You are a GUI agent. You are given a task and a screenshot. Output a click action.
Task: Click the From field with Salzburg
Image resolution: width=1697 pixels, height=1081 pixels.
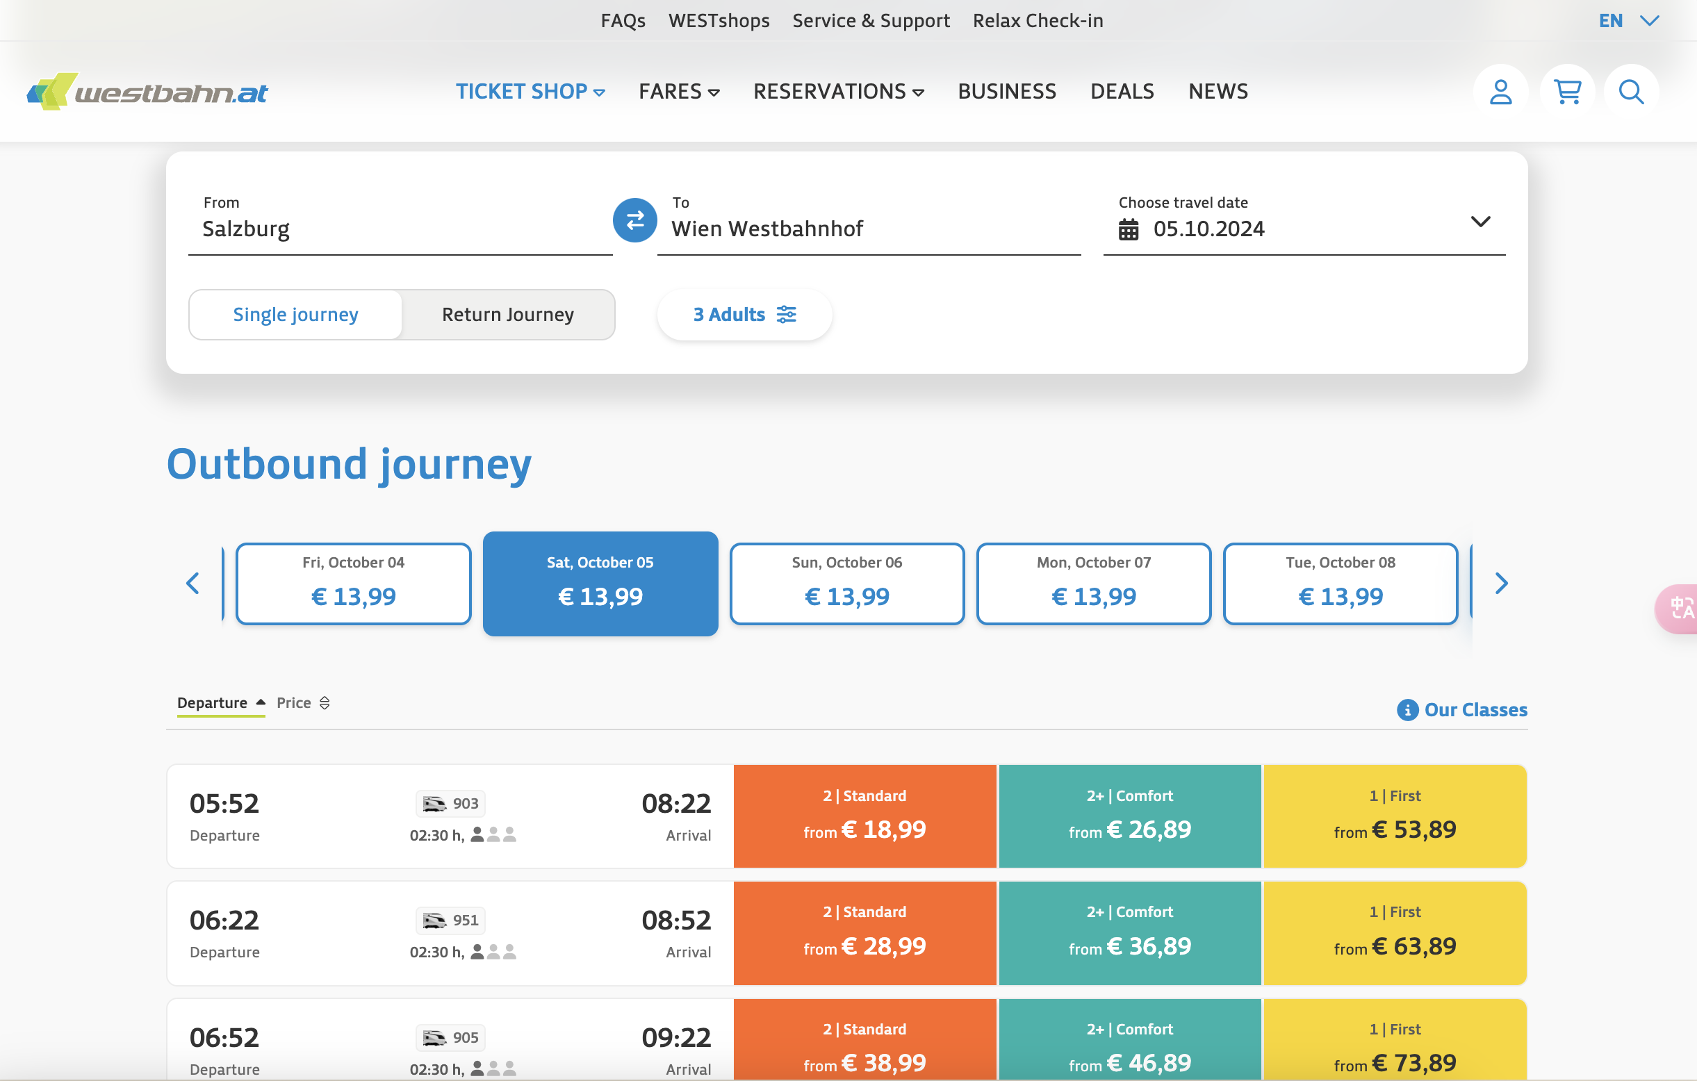pyautogui.click(x=400, y=222)
